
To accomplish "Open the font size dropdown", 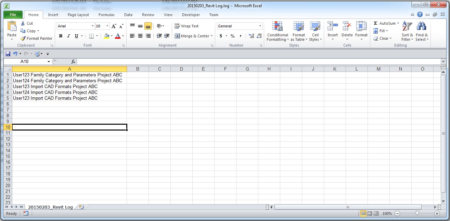I will (x=107, y=26).
